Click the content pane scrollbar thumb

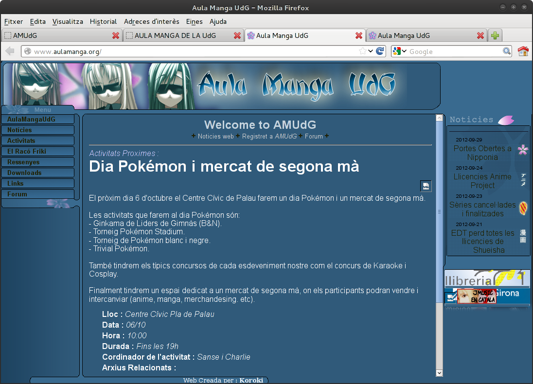coord(439,212)
